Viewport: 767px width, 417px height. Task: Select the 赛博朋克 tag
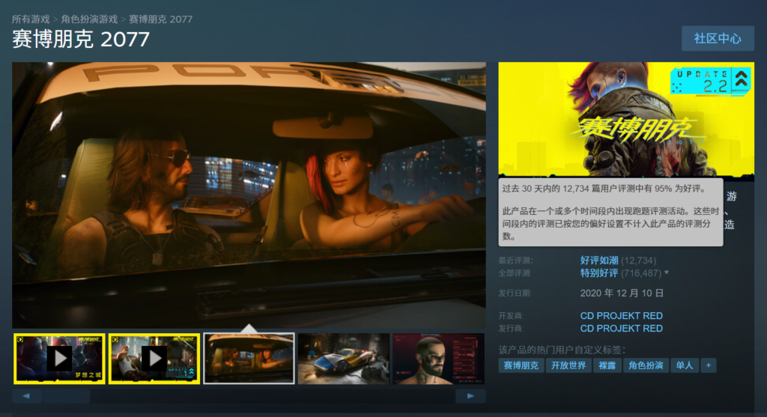click(x=521, y=365)
